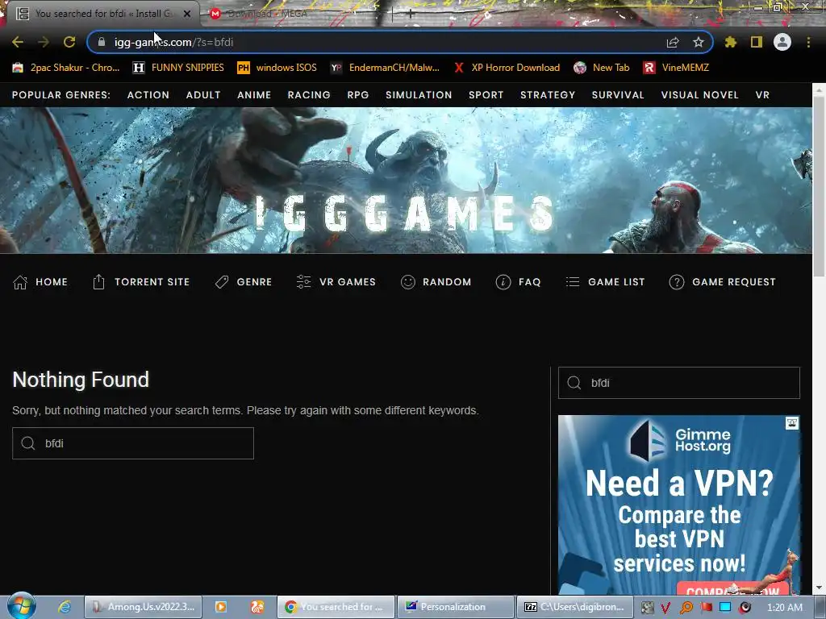Switch to the Personalization taskbar window

coord(455,607)
